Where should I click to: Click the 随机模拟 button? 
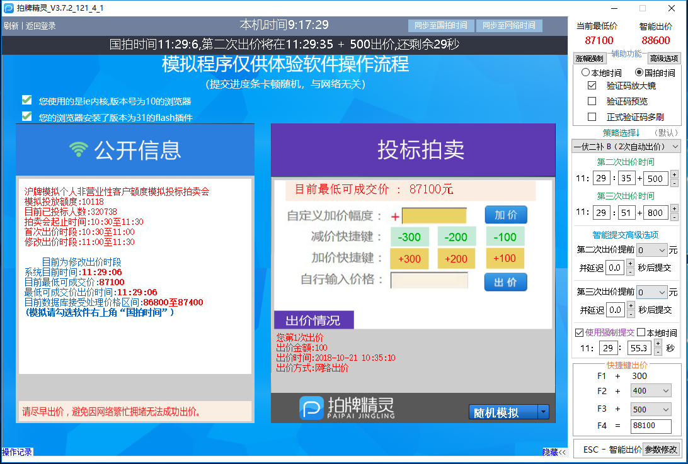[503, 412]
